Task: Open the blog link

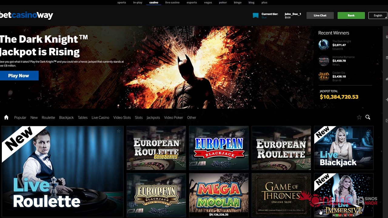Action: [x=251, y=2]
